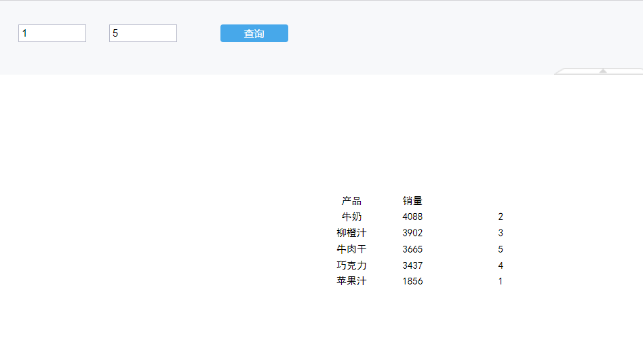Image resolution: width=643 pixels, height=351 pixels.
Task: Select the 产品 column header
Action: click(x=351, y=201)
